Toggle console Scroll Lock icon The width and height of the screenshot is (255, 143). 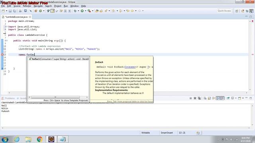pyautogui.click(x=209, y=98)
